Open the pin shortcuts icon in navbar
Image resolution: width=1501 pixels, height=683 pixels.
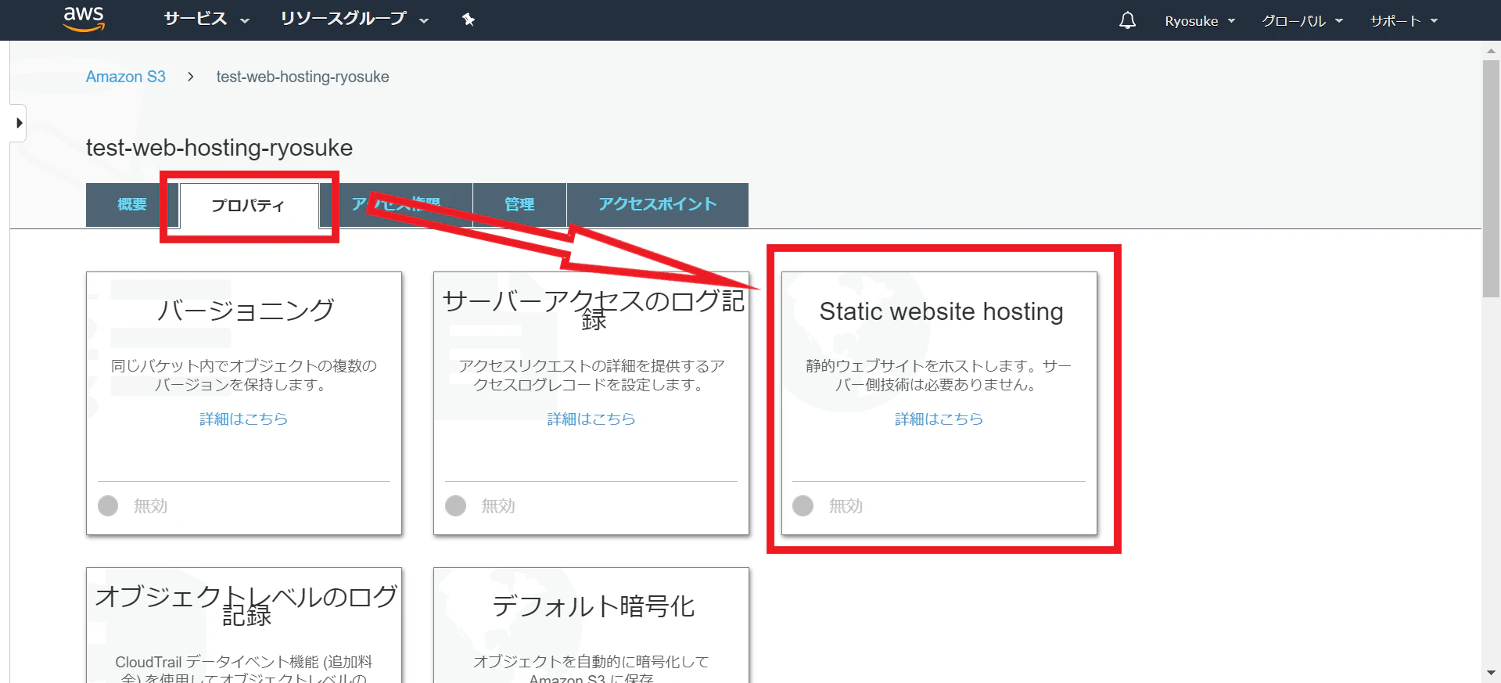[x=469, y=20]
